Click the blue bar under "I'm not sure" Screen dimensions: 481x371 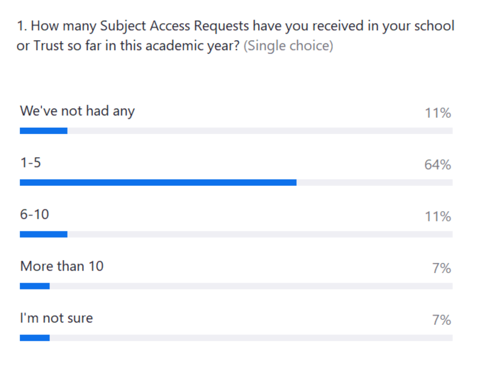pos(35,338)
